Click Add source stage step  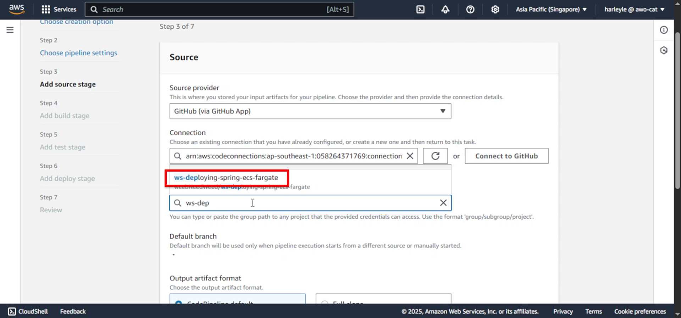tap(68, 84)
